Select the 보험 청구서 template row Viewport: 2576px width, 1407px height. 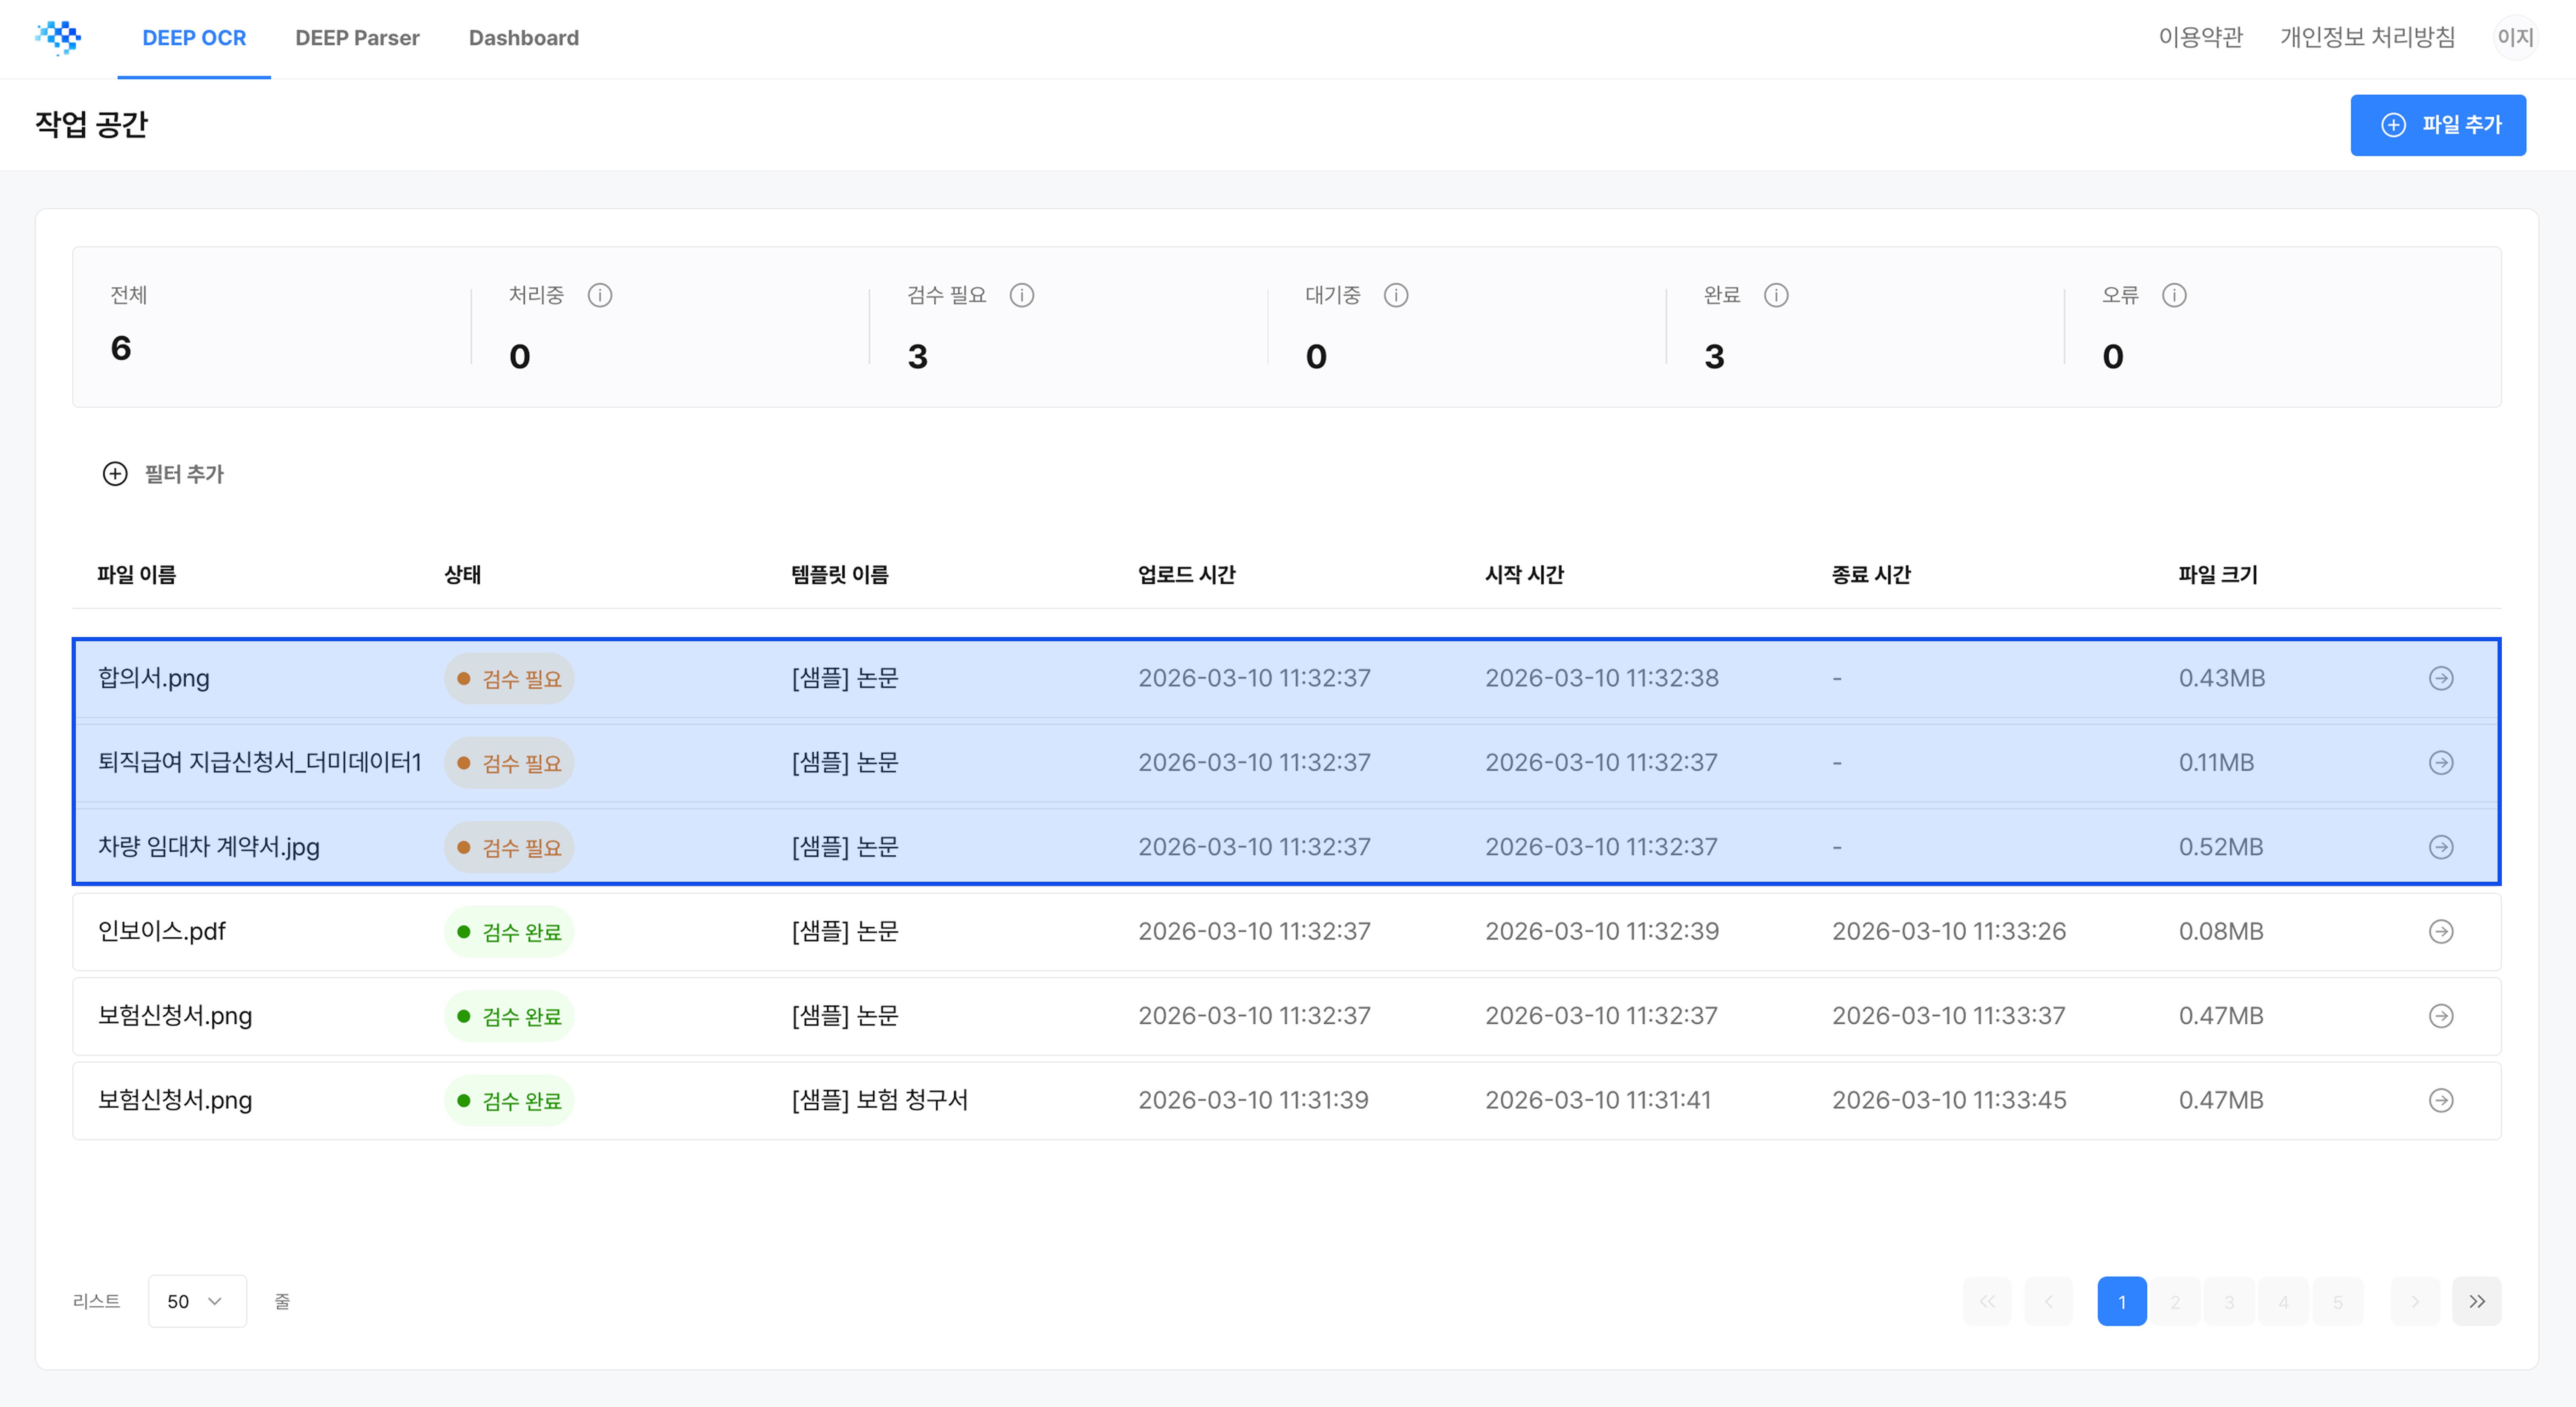point(878,1100)
